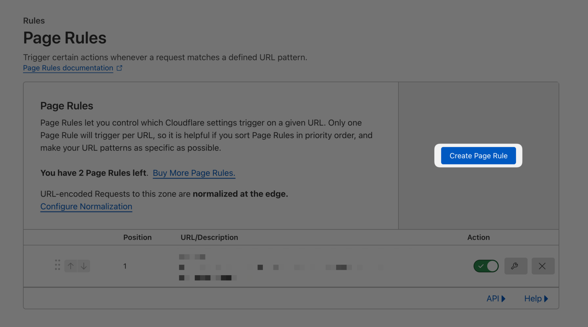
Task: Open the Page Rules documentation link
Action: (x=68, y=68)
